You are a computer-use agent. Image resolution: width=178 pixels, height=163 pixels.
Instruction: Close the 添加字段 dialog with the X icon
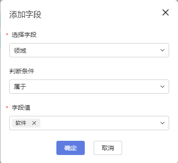click(166, 12)
